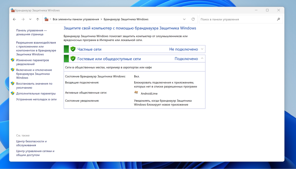Click the shield icon beside 'Изменение параметров уведомлений'
Image resolution: width=296 pixels, height=169 pixels.
point(13,60)
